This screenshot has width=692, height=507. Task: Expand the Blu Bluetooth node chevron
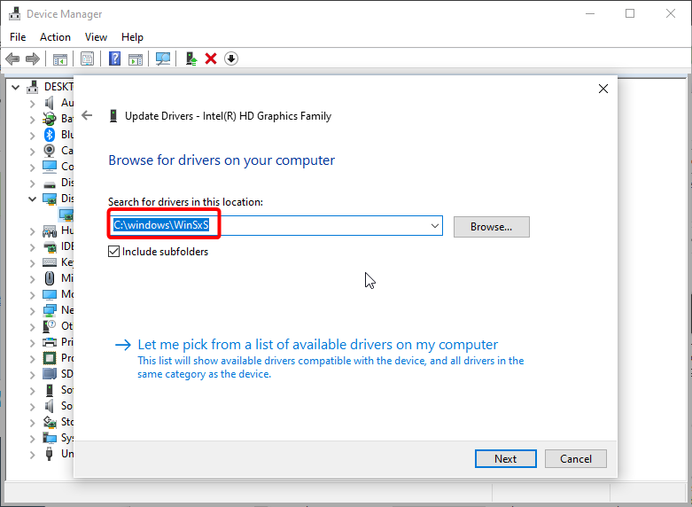tap(32, 135)
